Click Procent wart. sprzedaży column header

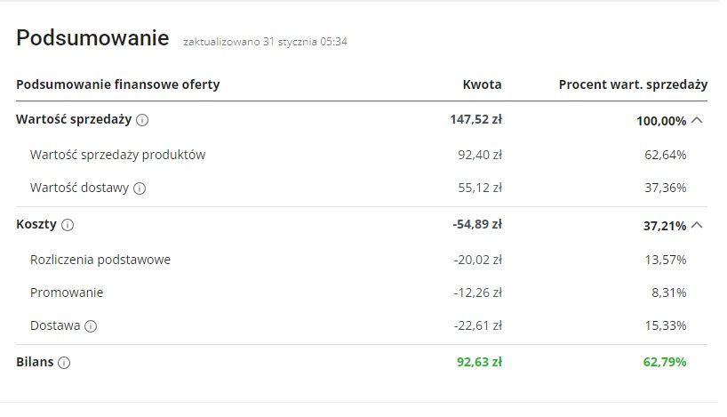pyautogui.click(x=634, y=84)
